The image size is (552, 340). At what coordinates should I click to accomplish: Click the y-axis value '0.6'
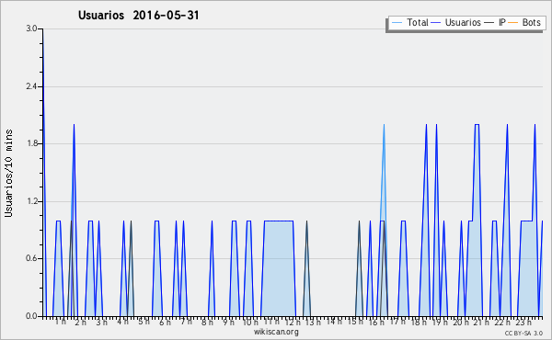[x=31, y=258]
